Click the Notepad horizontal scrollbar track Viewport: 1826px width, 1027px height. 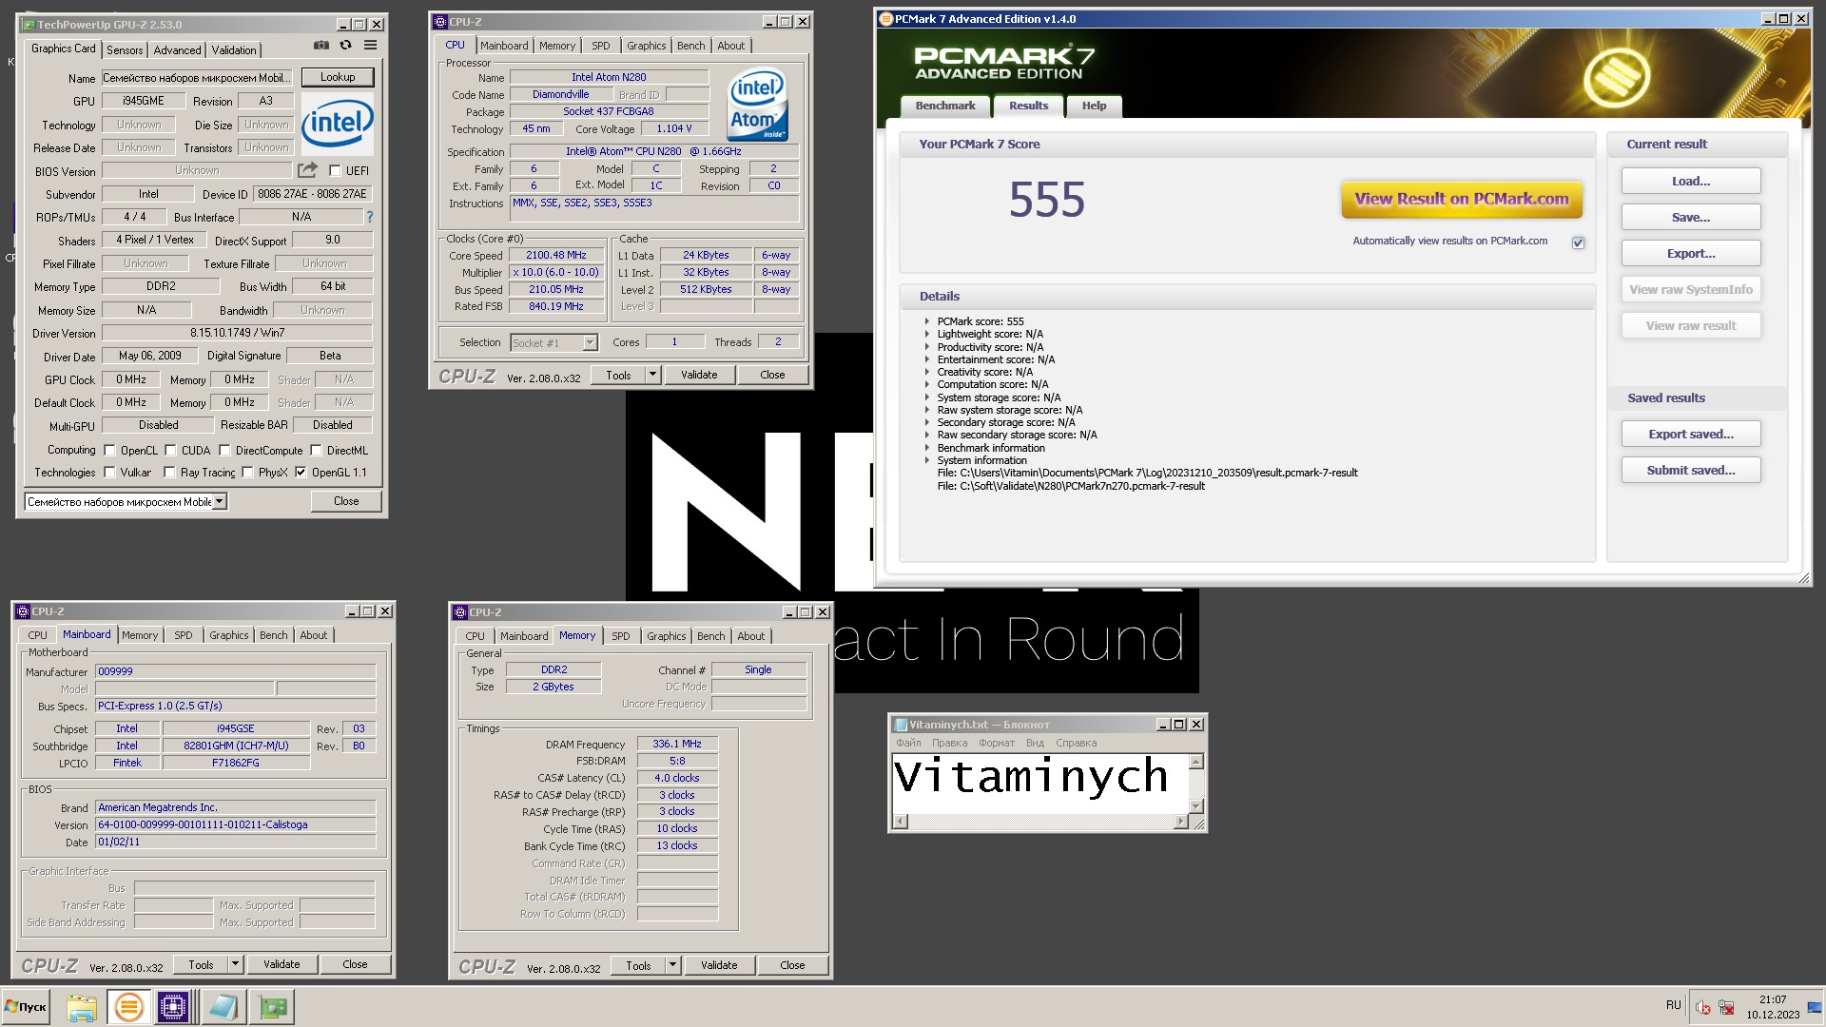(1042, 821)
